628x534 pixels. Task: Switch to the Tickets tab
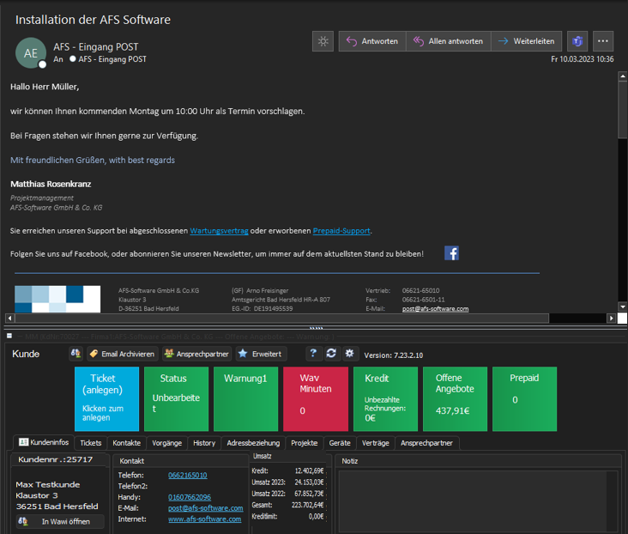91,443
